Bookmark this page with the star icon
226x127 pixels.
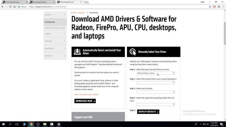(210, 7)
